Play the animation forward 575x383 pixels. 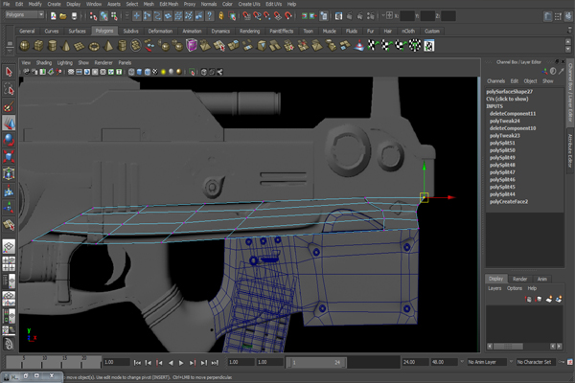(x=181, y=363)
